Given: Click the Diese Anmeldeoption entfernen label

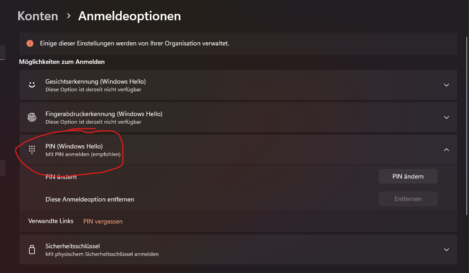Looking at the screenshot, I should point(90,199).
